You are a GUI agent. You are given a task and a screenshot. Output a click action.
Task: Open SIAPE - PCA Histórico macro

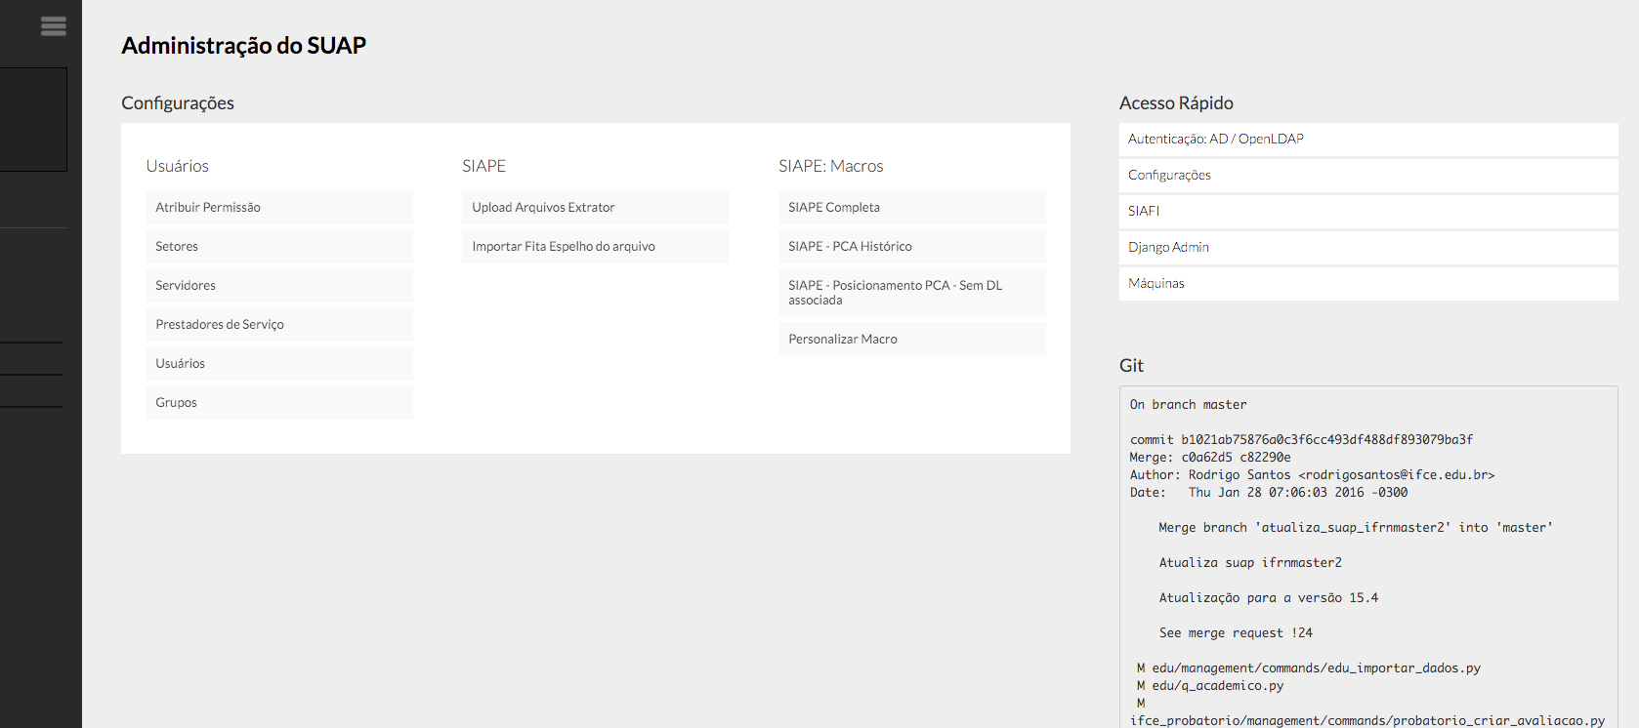(912, 246)
